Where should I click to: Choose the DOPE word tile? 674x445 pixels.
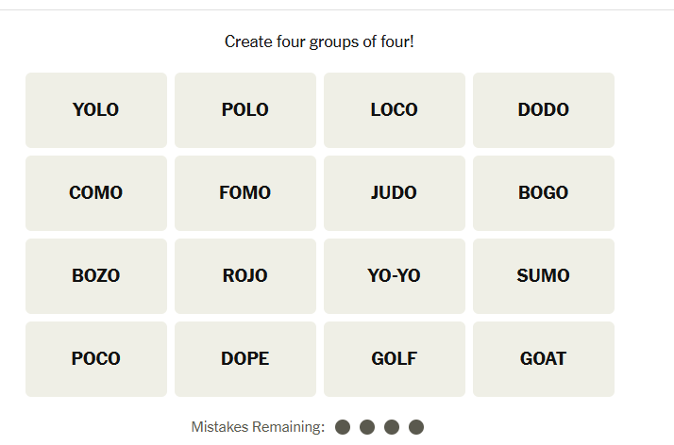(245, 359)
